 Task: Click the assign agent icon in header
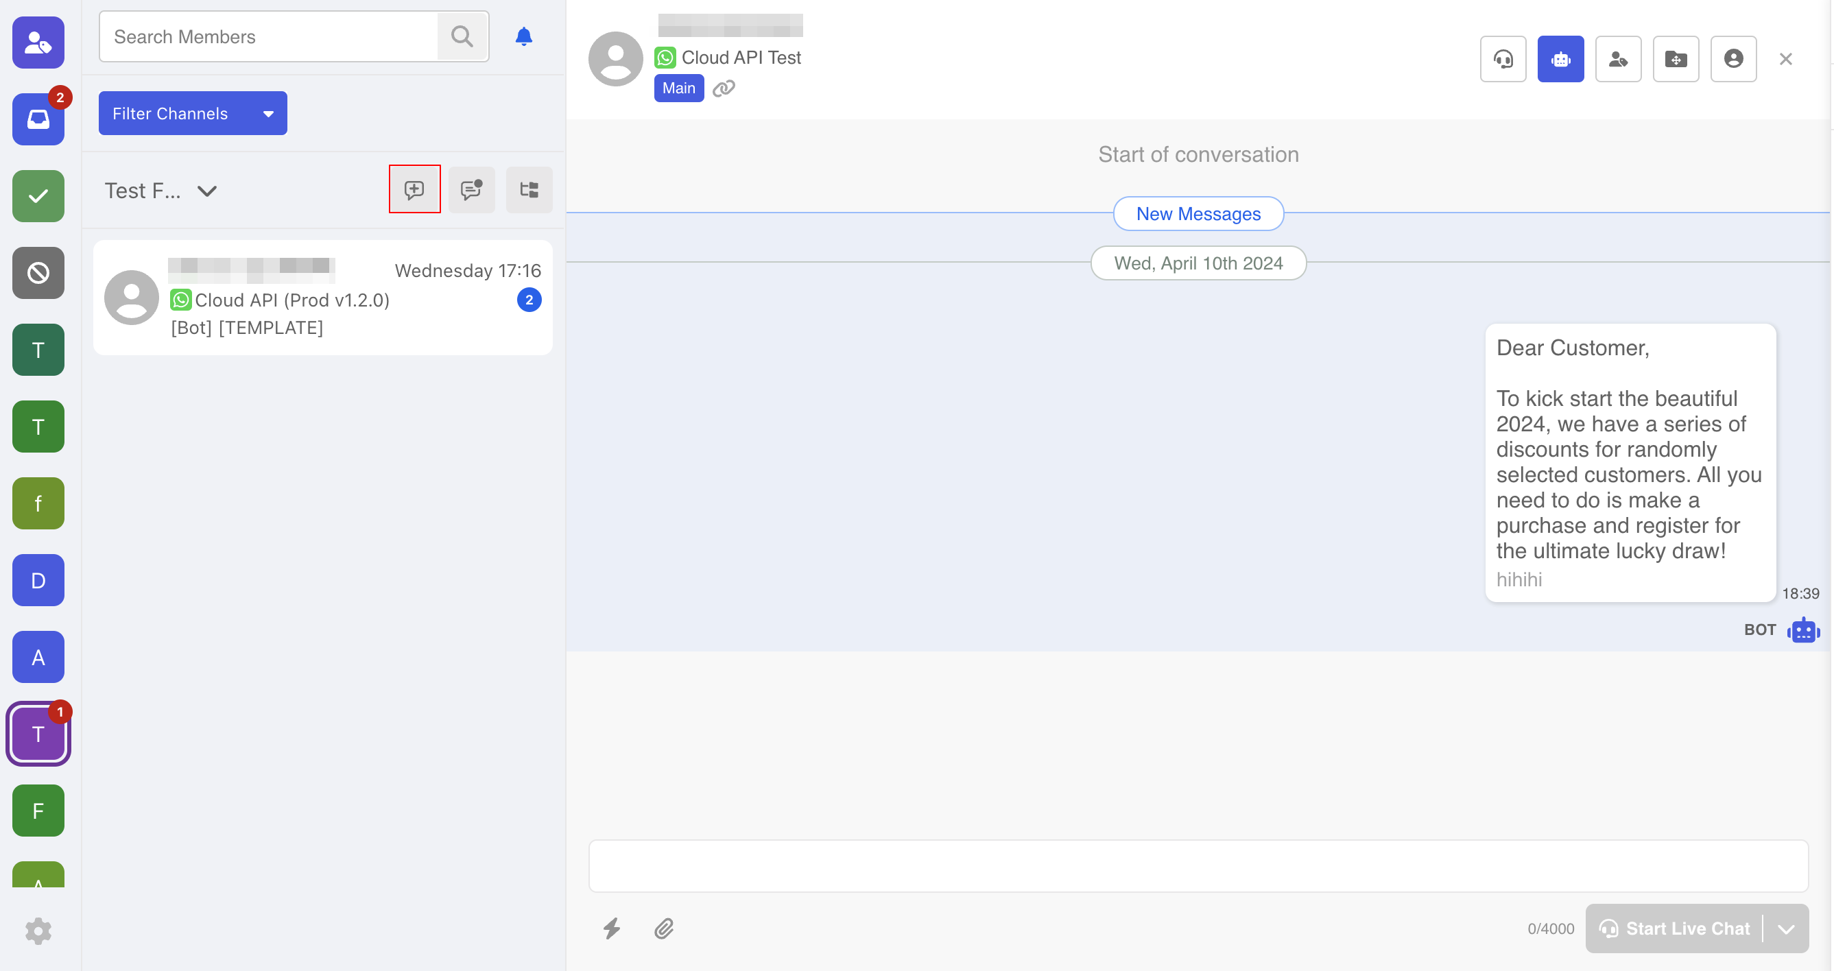pos(1617,59)
